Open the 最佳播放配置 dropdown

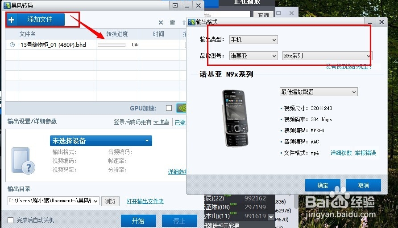[319, 92]
